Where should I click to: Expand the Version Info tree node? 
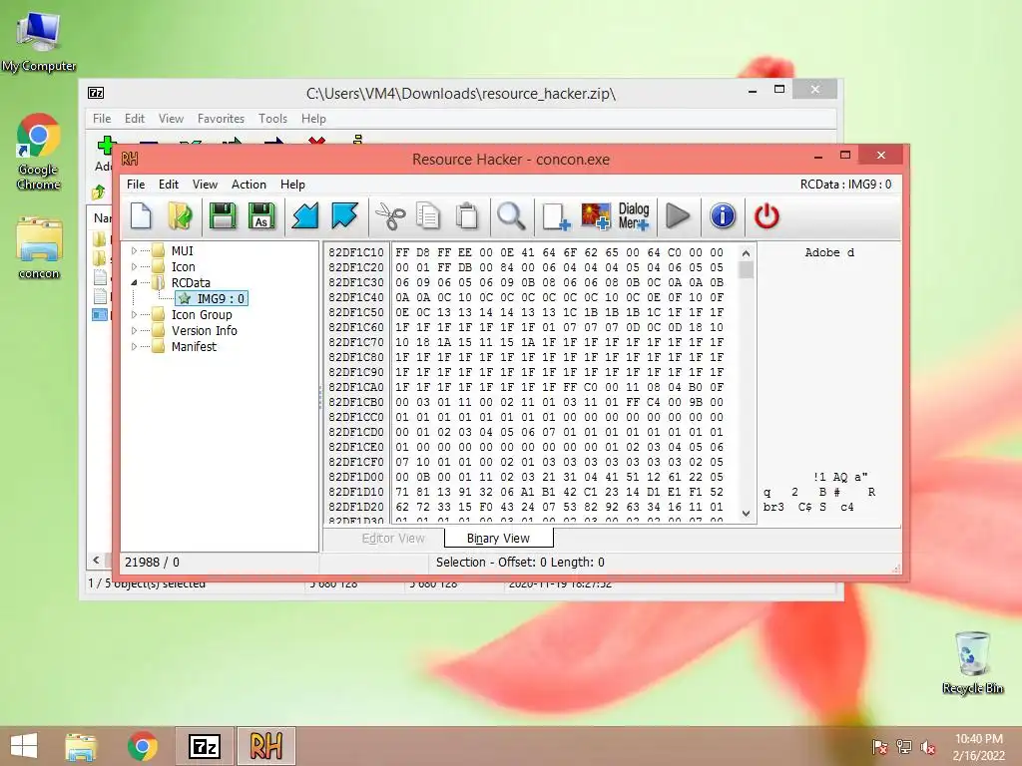pos(135,330)
